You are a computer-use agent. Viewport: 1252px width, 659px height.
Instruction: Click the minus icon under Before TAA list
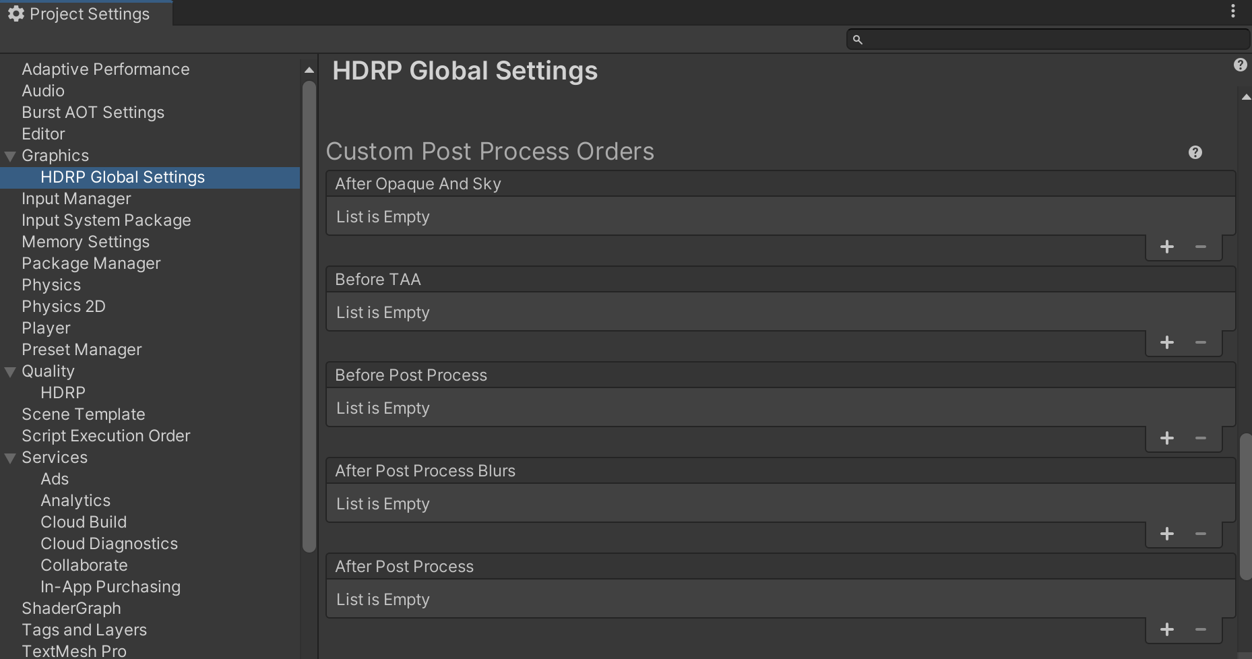(x=1202, y=342)
